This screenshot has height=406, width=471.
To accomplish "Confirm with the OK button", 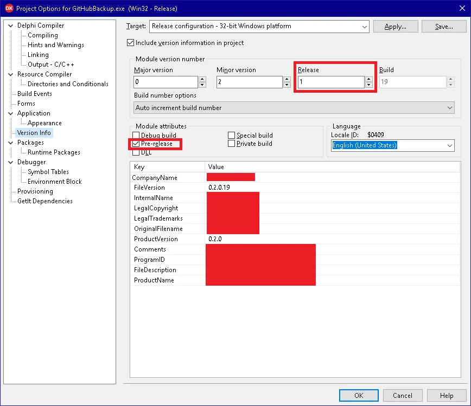I will point(359,396).
